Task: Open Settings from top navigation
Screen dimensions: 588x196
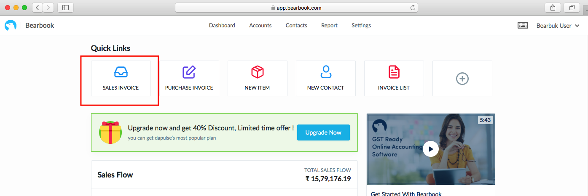Action: click(361, 26)
